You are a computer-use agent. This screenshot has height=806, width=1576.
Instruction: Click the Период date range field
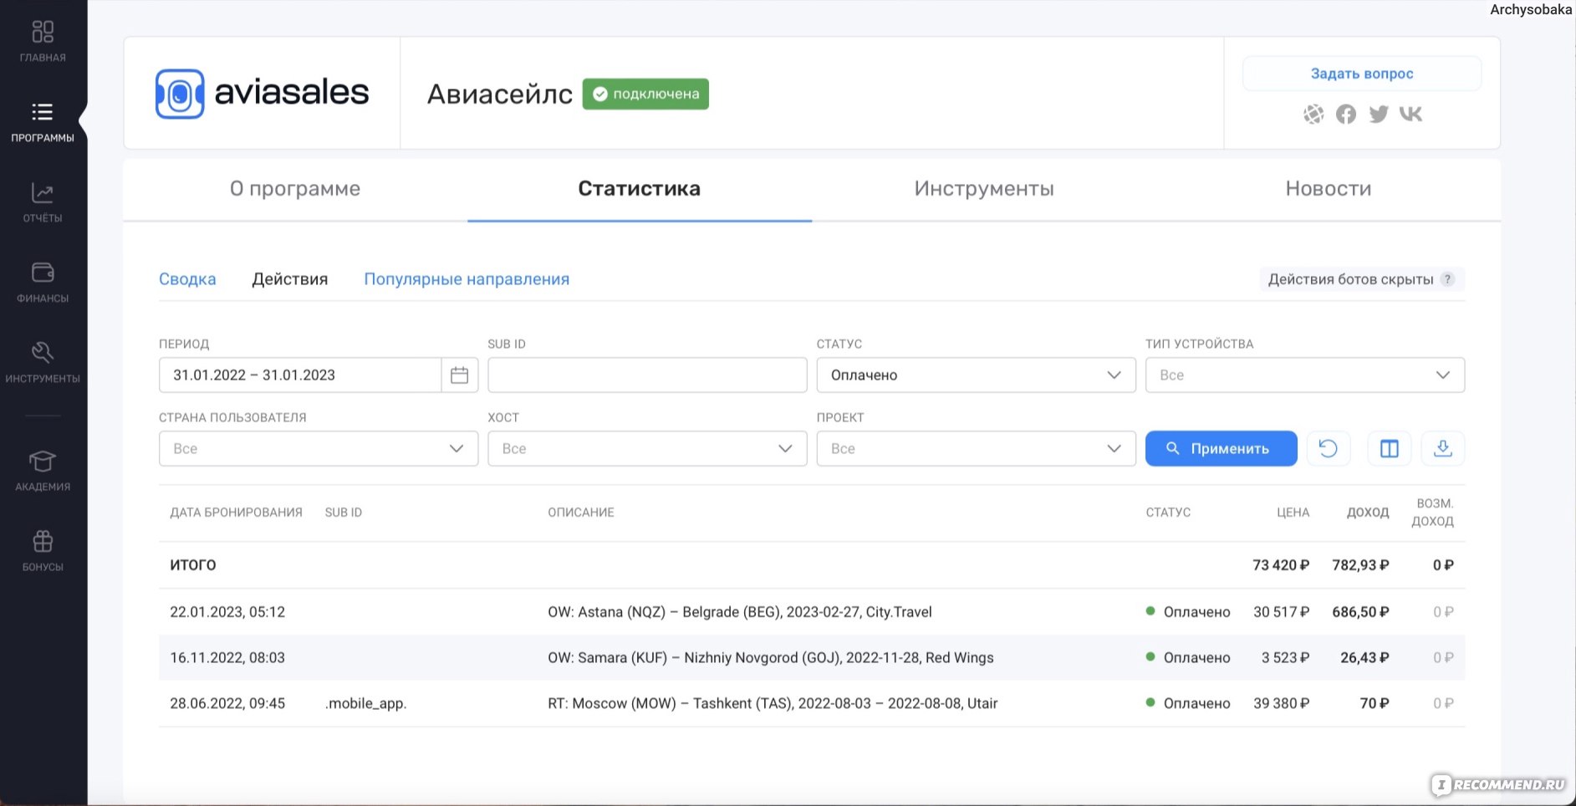[300, 375]
